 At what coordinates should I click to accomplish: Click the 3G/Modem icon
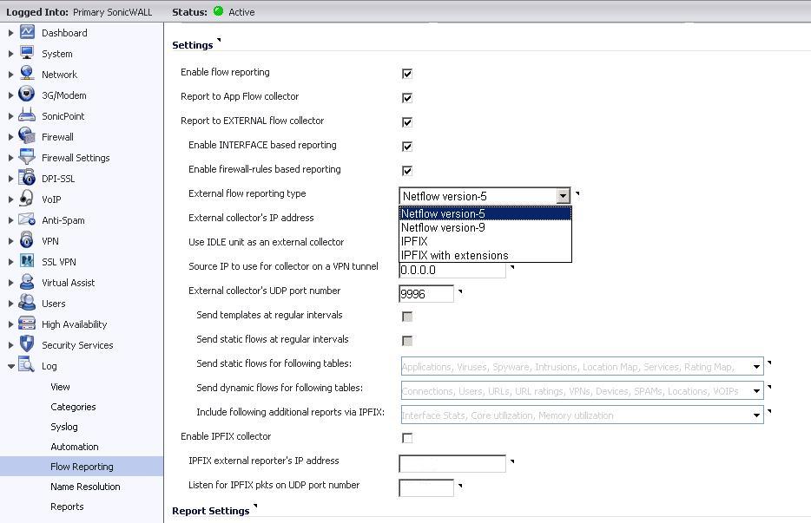tap(27, 95)
